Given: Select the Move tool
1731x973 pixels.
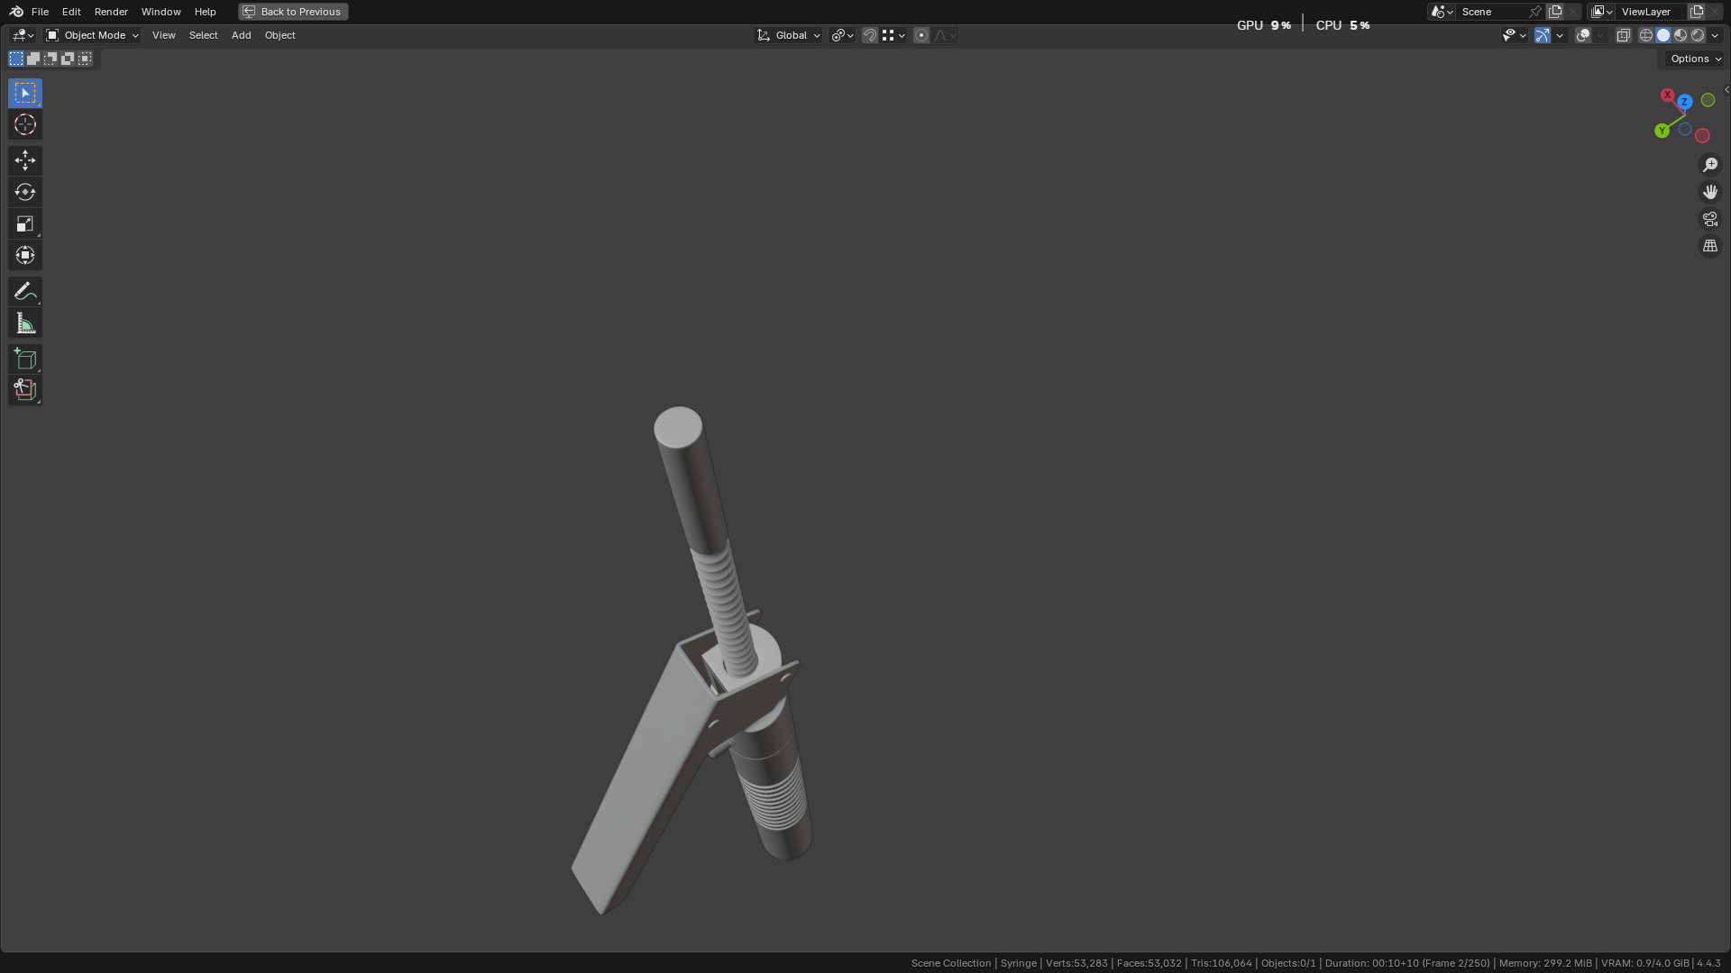Looking at the screenshot, I should [25, 160].
